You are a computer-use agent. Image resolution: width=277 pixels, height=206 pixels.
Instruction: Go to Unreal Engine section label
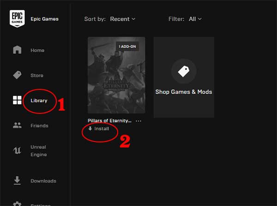pos(38,151)
